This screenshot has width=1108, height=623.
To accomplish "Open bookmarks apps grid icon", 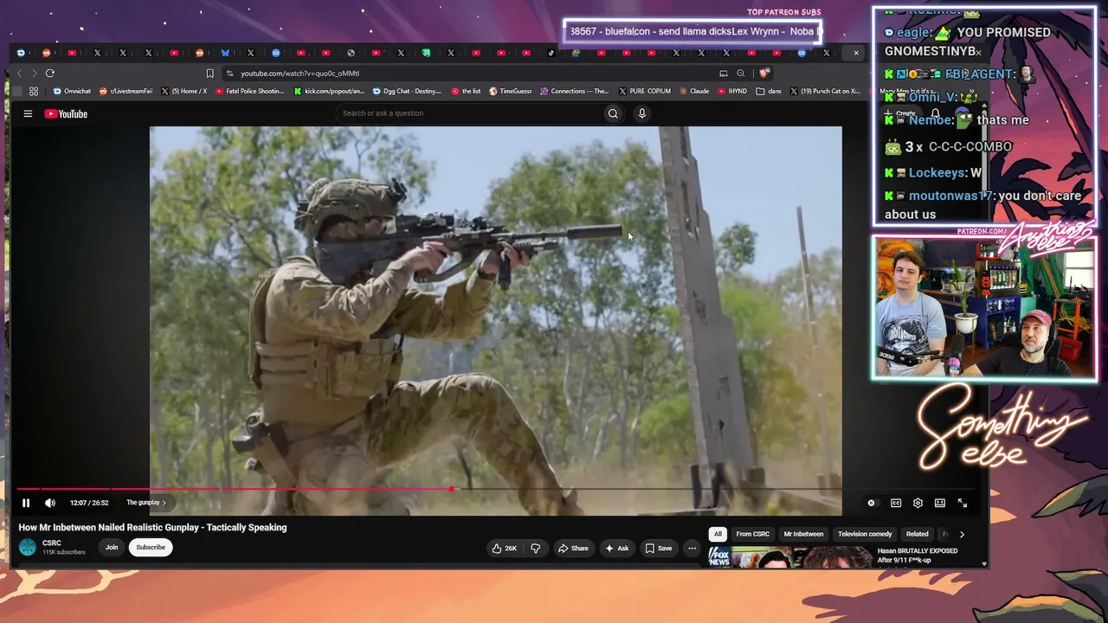I will coord(34,91).
